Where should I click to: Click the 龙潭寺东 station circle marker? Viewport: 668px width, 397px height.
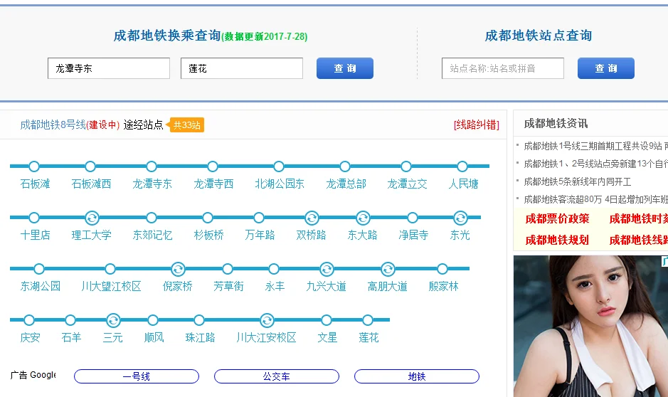pyautogui.click(x=152, y=166)
